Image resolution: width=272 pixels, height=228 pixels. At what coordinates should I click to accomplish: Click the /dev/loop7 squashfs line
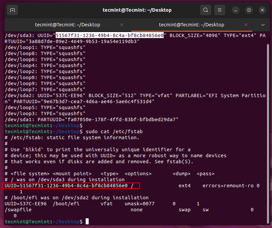(45, 90)
